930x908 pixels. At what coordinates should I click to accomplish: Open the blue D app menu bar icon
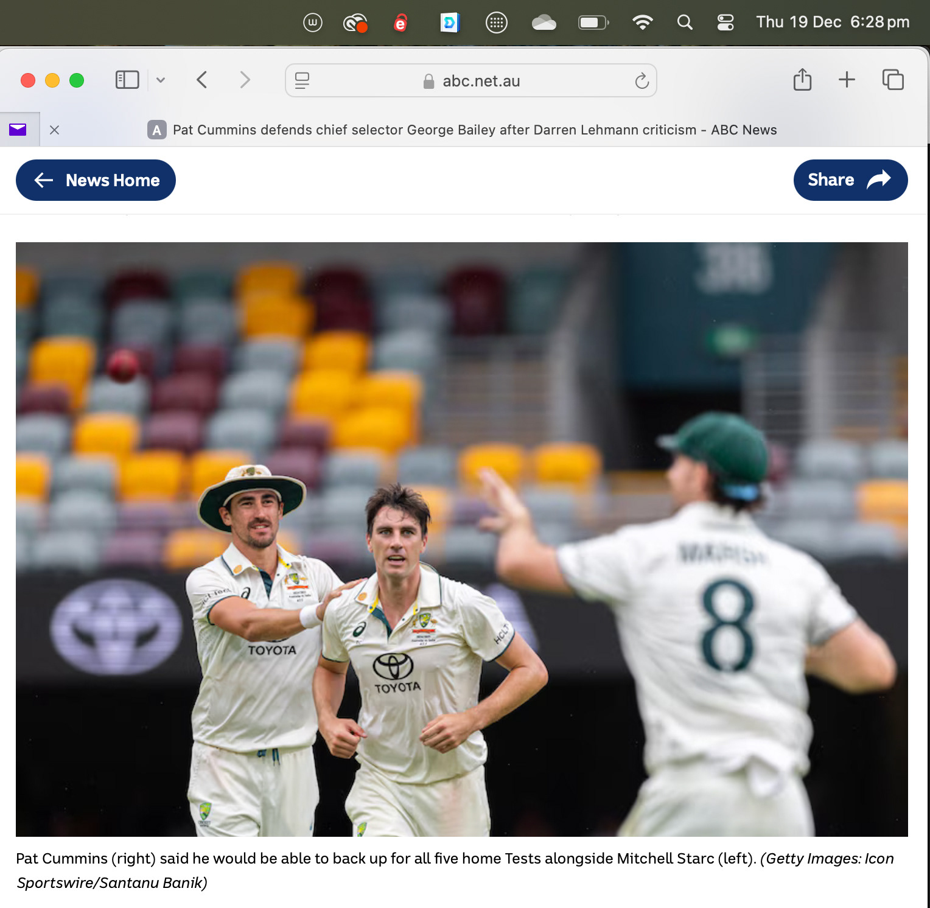tap(450, 23)
